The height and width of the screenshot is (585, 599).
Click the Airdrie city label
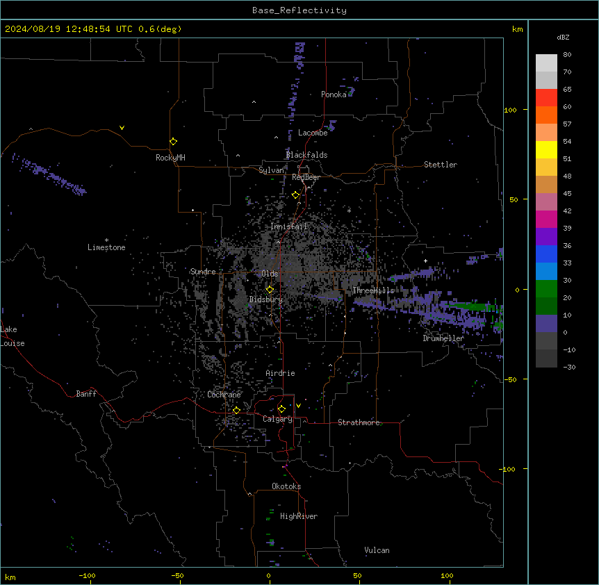pos(280,373)
